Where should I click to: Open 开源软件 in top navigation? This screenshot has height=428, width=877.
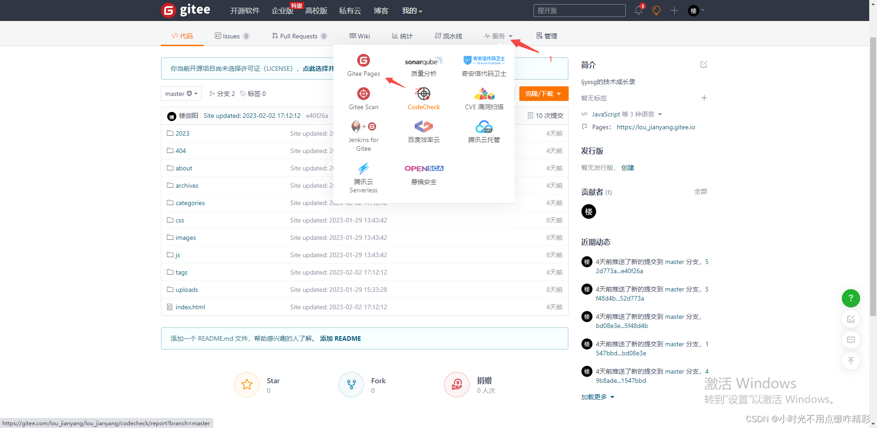coord(245,11)
